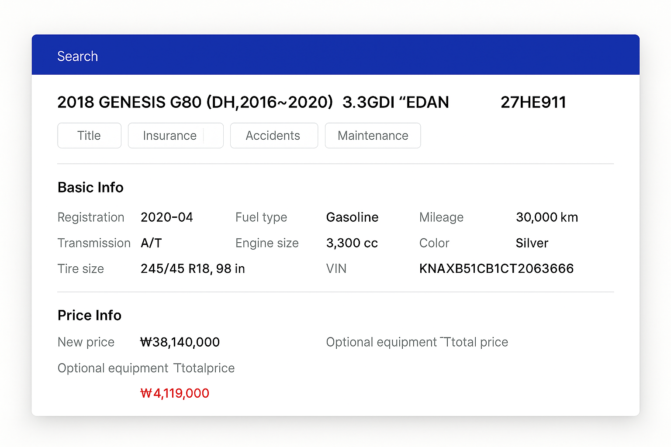Screen dimensions: 671x447
Task: Click the Gasoline fuel type value
Action: [x=352, y=217]
